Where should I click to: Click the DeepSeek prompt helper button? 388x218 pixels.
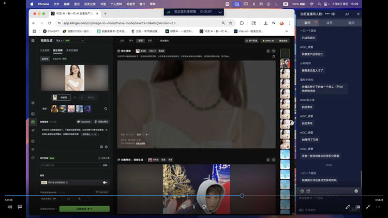click(84, 122)
